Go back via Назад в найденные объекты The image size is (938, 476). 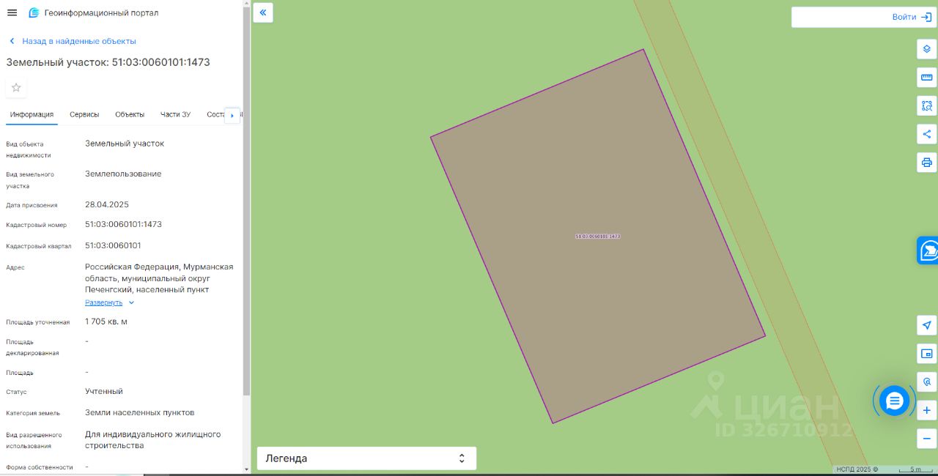[x=73, y=41]
